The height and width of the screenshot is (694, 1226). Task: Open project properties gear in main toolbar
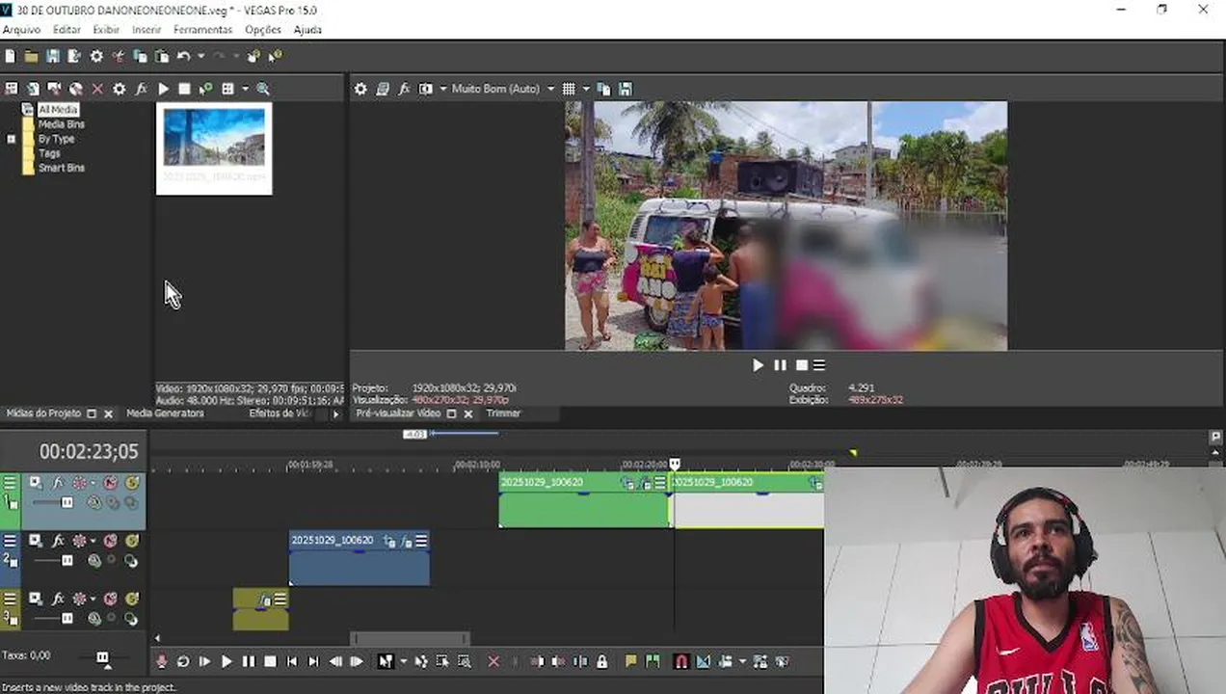(96, 57)
